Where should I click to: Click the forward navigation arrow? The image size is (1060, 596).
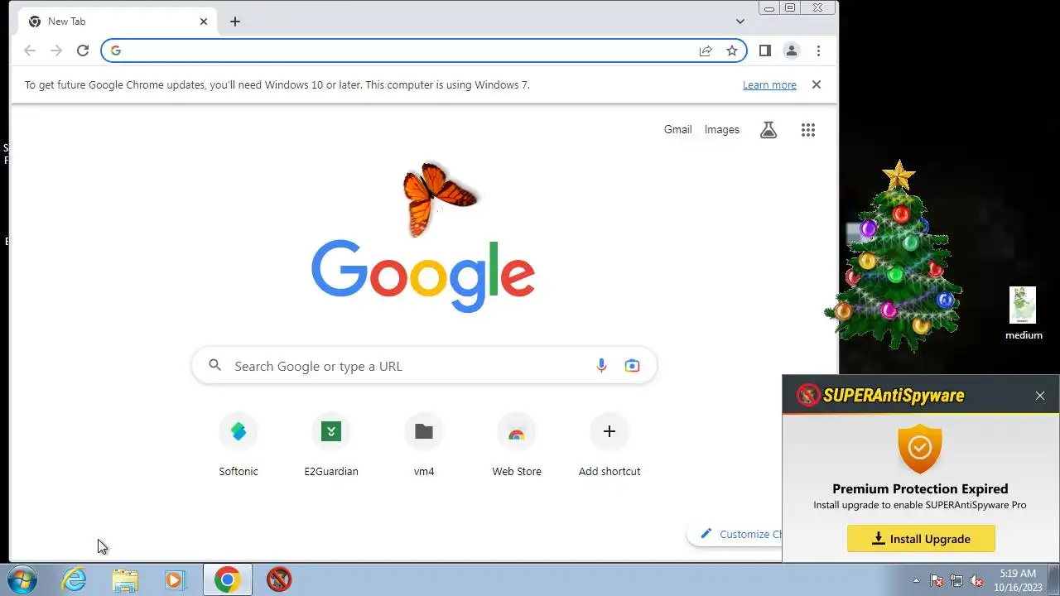tap(56, 50)
